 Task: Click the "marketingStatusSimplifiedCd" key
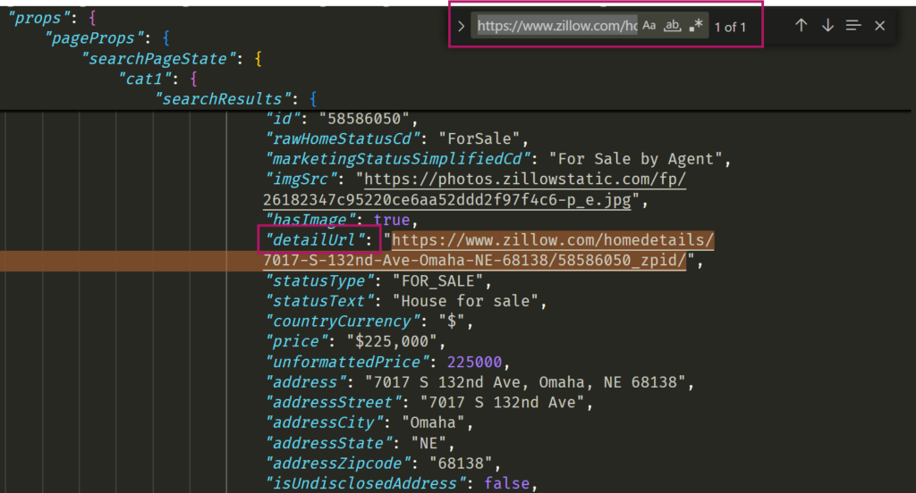coord(398,159)
